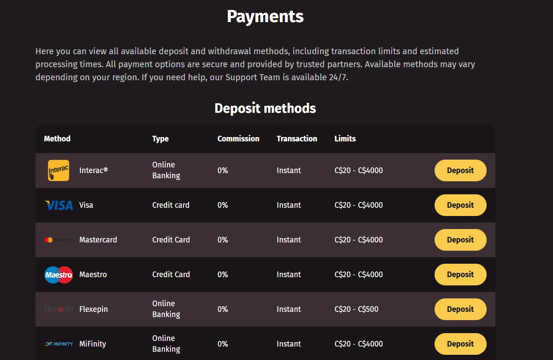Select the Visa method name text

pyautogui.click(x=86, y=205)
